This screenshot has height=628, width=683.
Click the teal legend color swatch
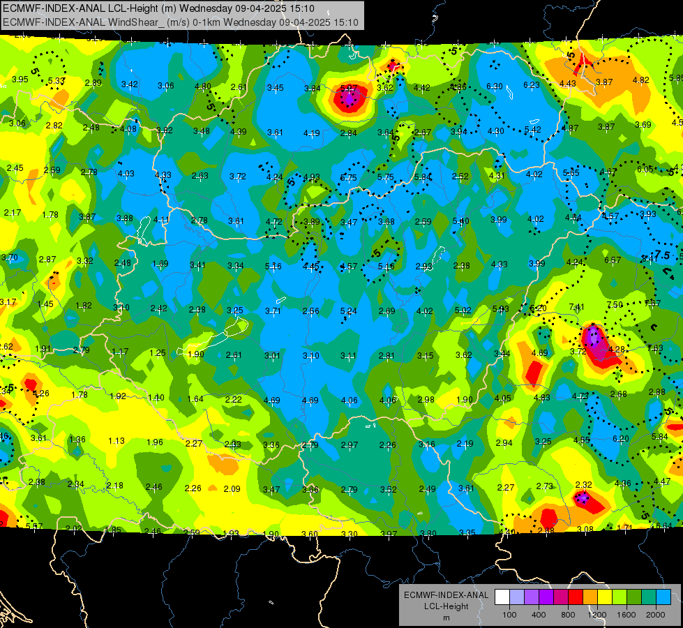tap(649, 597)
